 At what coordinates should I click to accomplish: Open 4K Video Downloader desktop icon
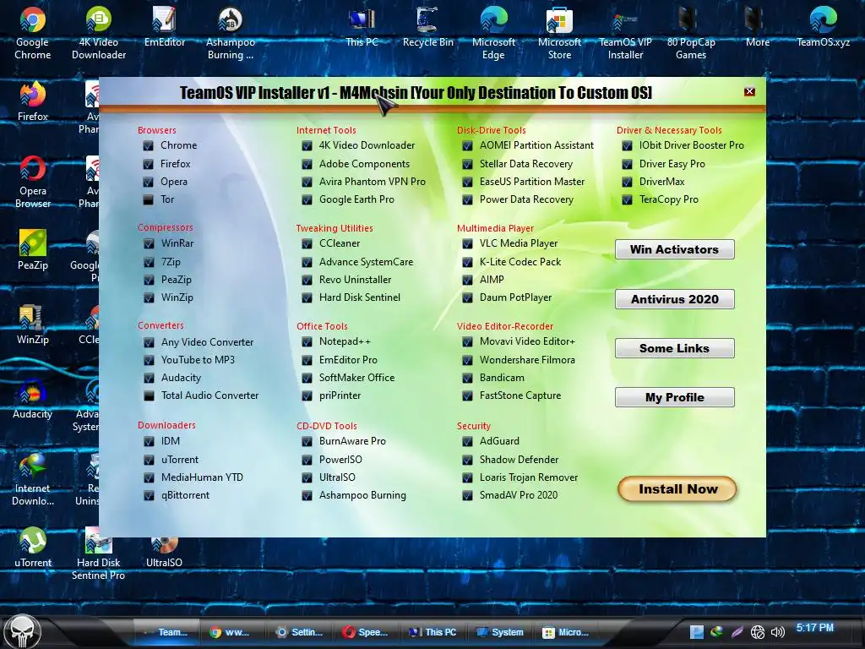99,33
